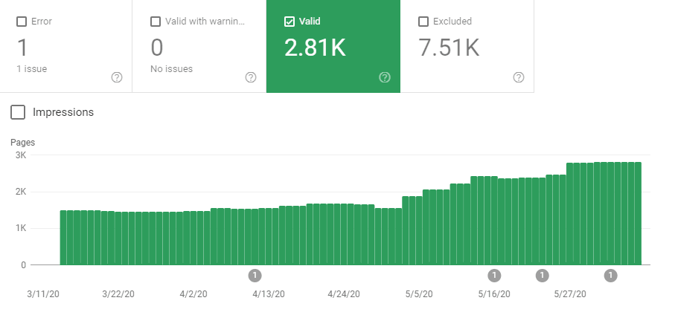Screen dimensions: 675x315
Task: Click the 1K y-axis label
Action: (21, 228)
